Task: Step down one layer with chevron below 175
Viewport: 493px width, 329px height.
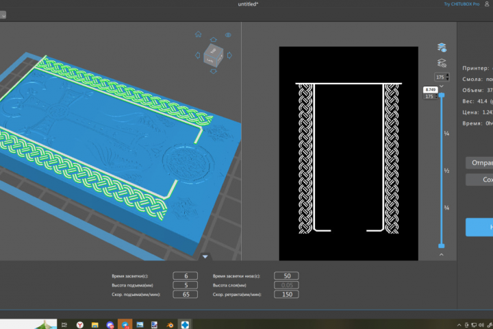Action: pyautogui.click(x=442, y=86)
